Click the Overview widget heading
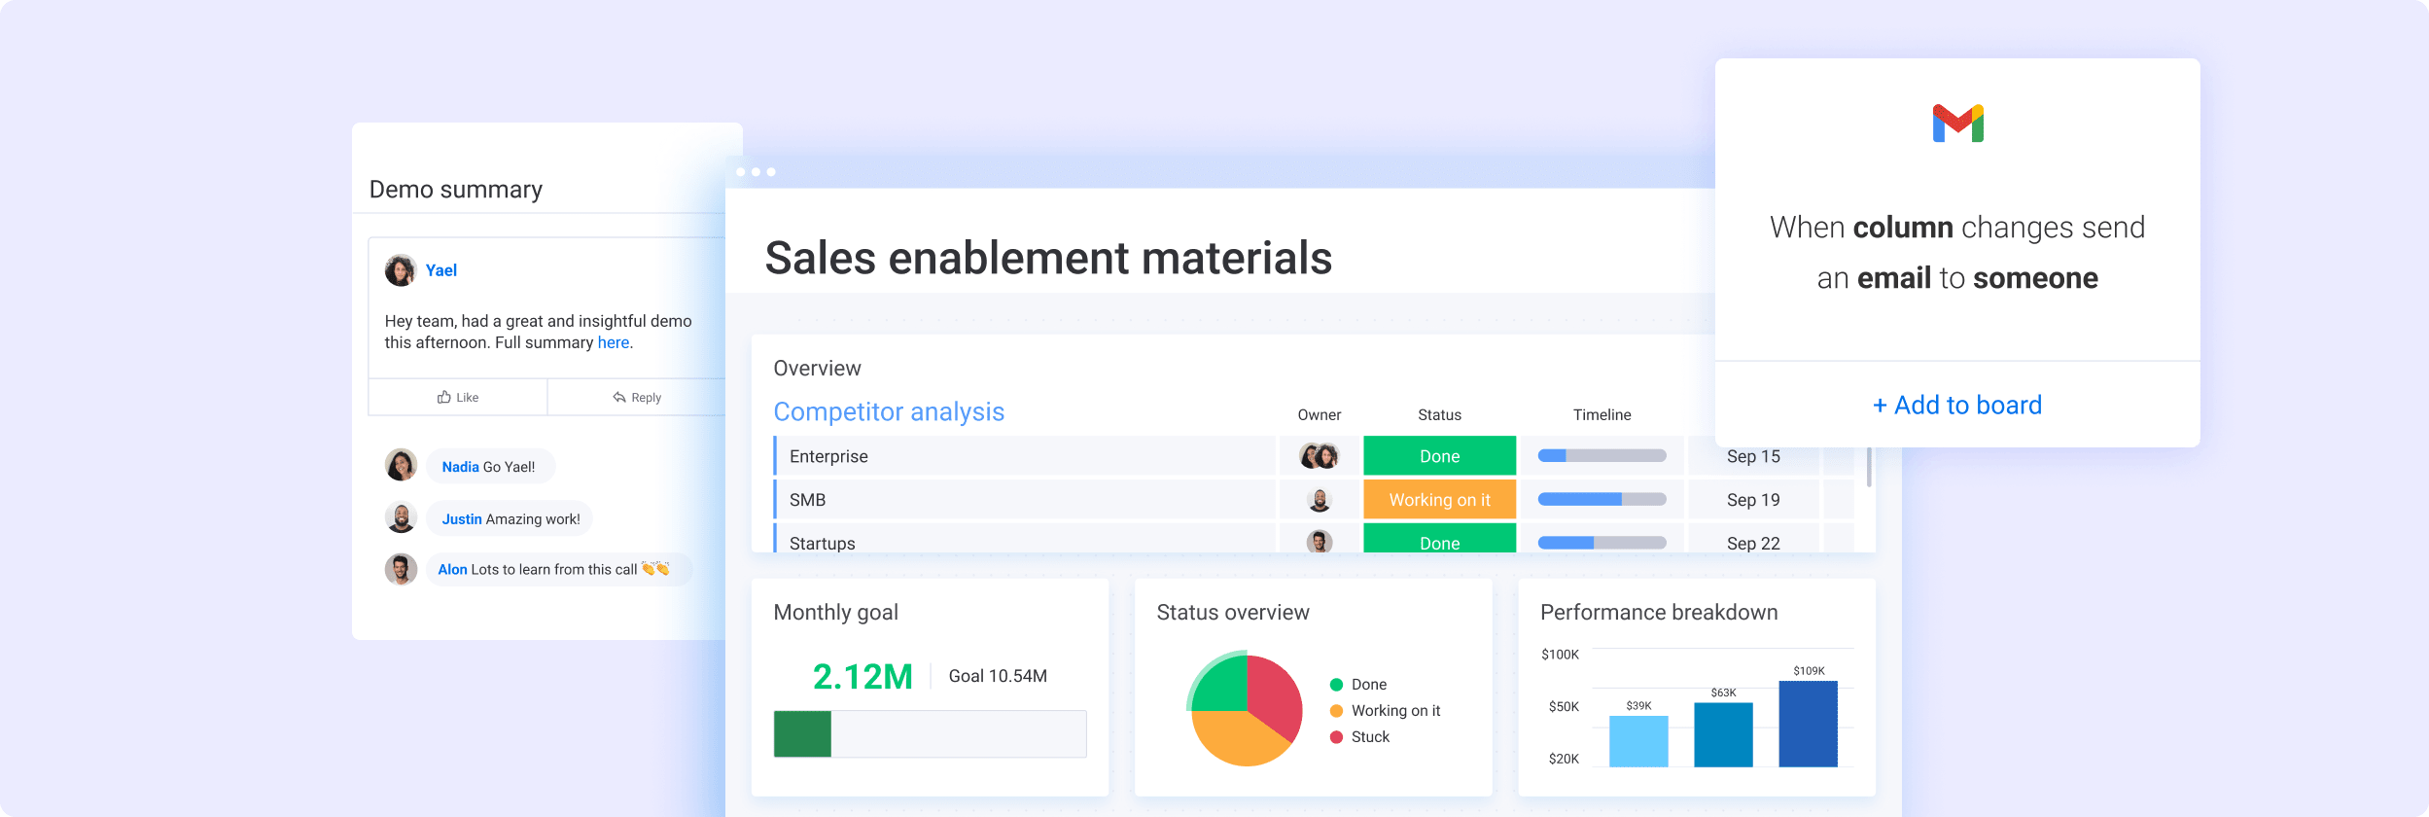2429x817 pixels. 817,369
